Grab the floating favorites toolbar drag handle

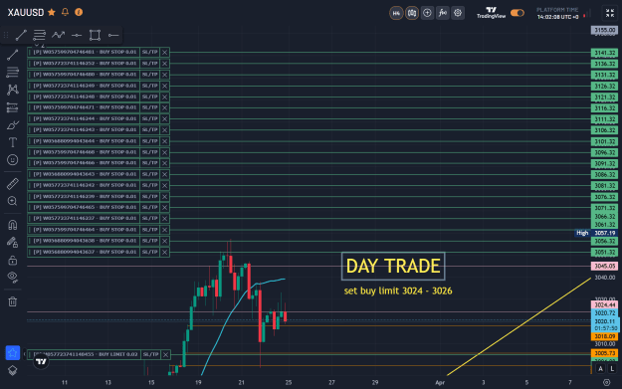point(6,35)
